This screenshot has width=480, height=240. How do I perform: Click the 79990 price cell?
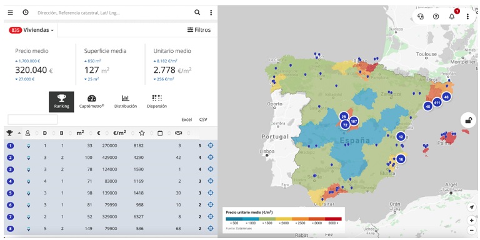pos(111,205)
